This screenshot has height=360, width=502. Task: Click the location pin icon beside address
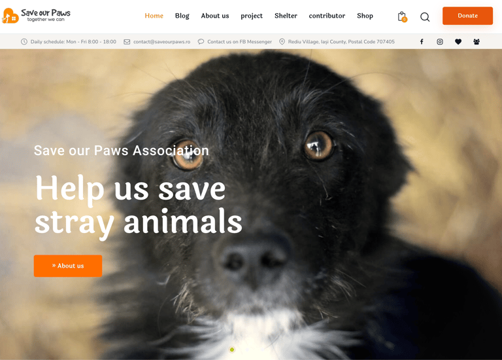pyautogui.click(x=282, y=42)
